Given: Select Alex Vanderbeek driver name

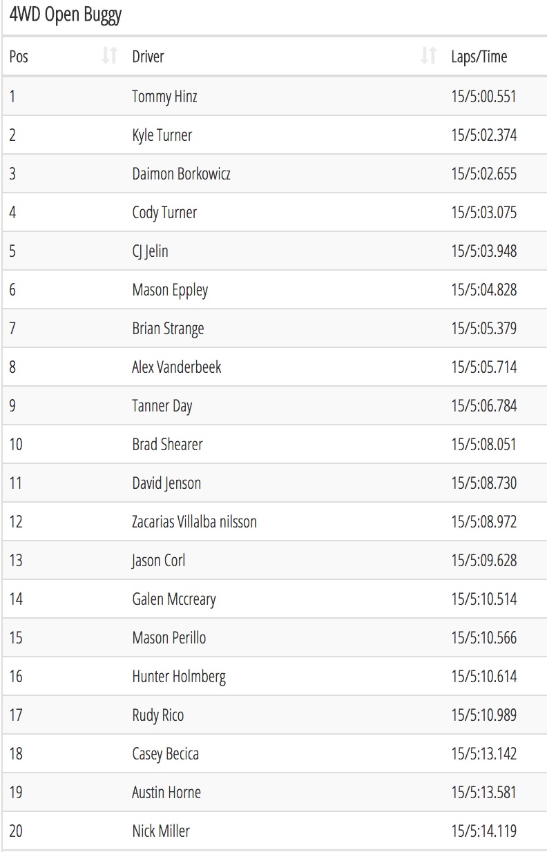Looking at the screenshot, I should pos(176,367).
